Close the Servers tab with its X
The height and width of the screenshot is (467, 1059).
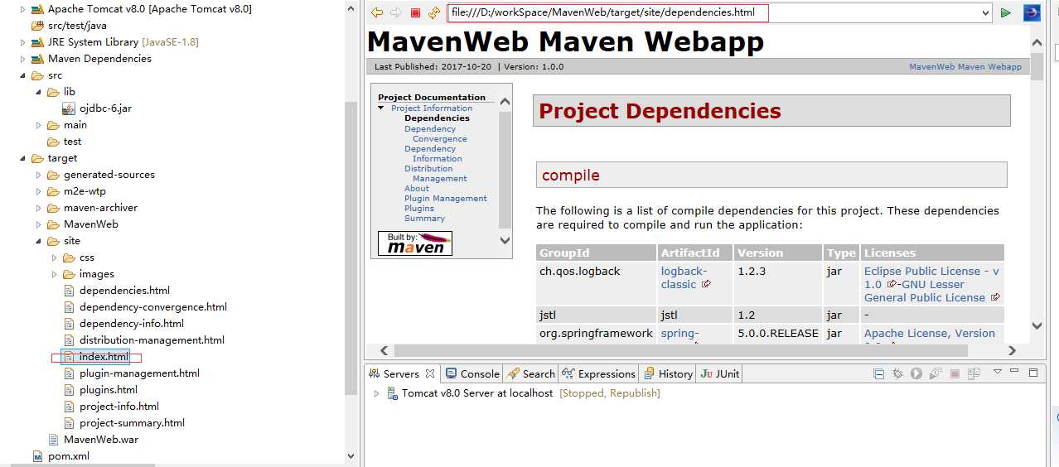click(x=430, y=374)
